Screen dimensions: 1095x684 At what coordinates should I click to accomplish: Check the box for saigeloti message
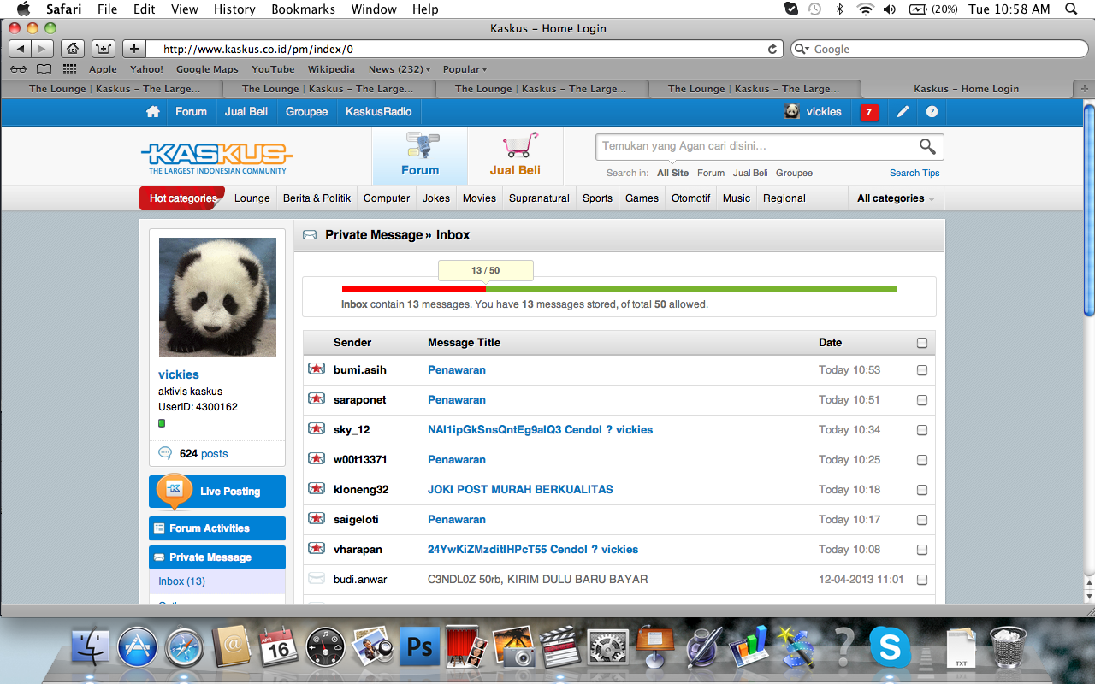921,520
